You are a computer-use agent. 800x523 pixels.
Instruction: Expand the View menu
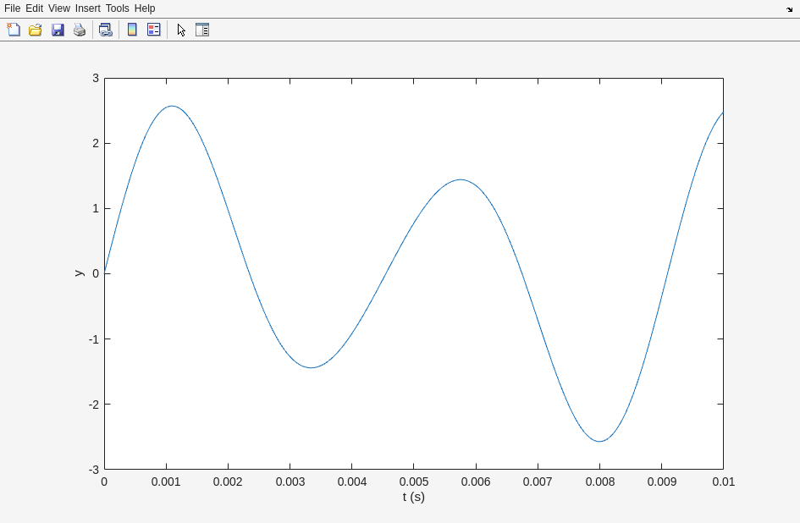point(58,8)
